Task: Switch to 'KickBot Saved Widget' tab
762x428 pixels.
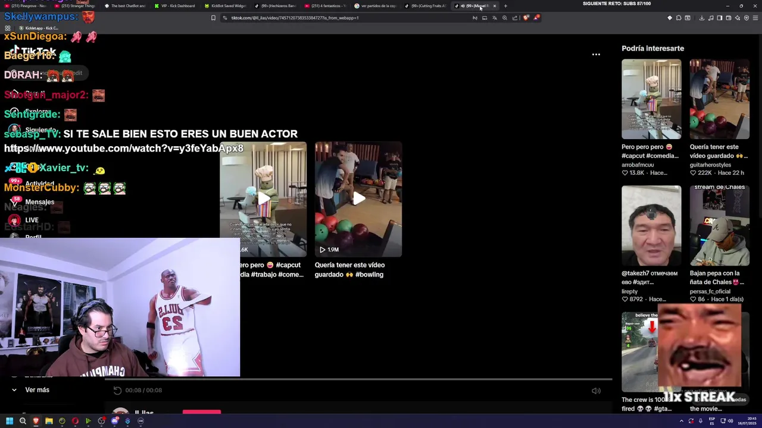Action: (x=224, y=6)
